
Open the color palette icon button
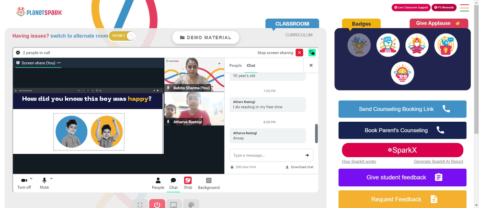(191, 205)
